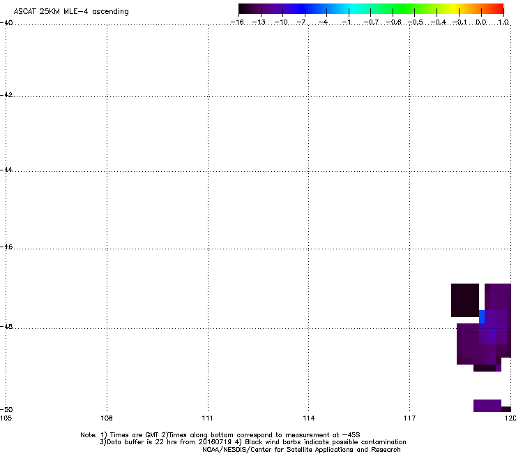Viewport: 516px width, 454px height.
Task: Click the large black data block
Action: point(465,300)
